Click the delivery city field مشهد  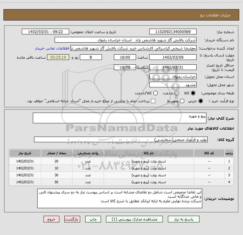(x=173, y=85)
